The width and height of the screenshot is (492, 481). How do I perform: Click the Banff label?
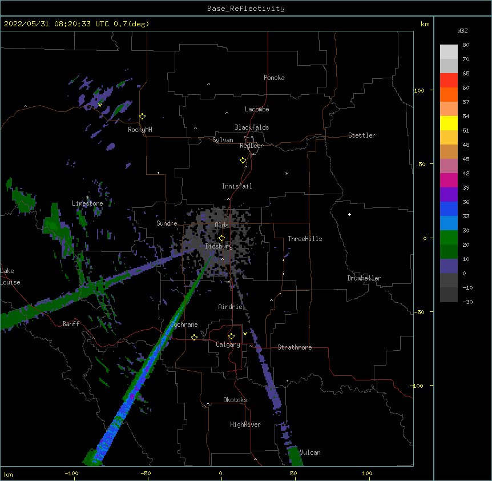71,324
